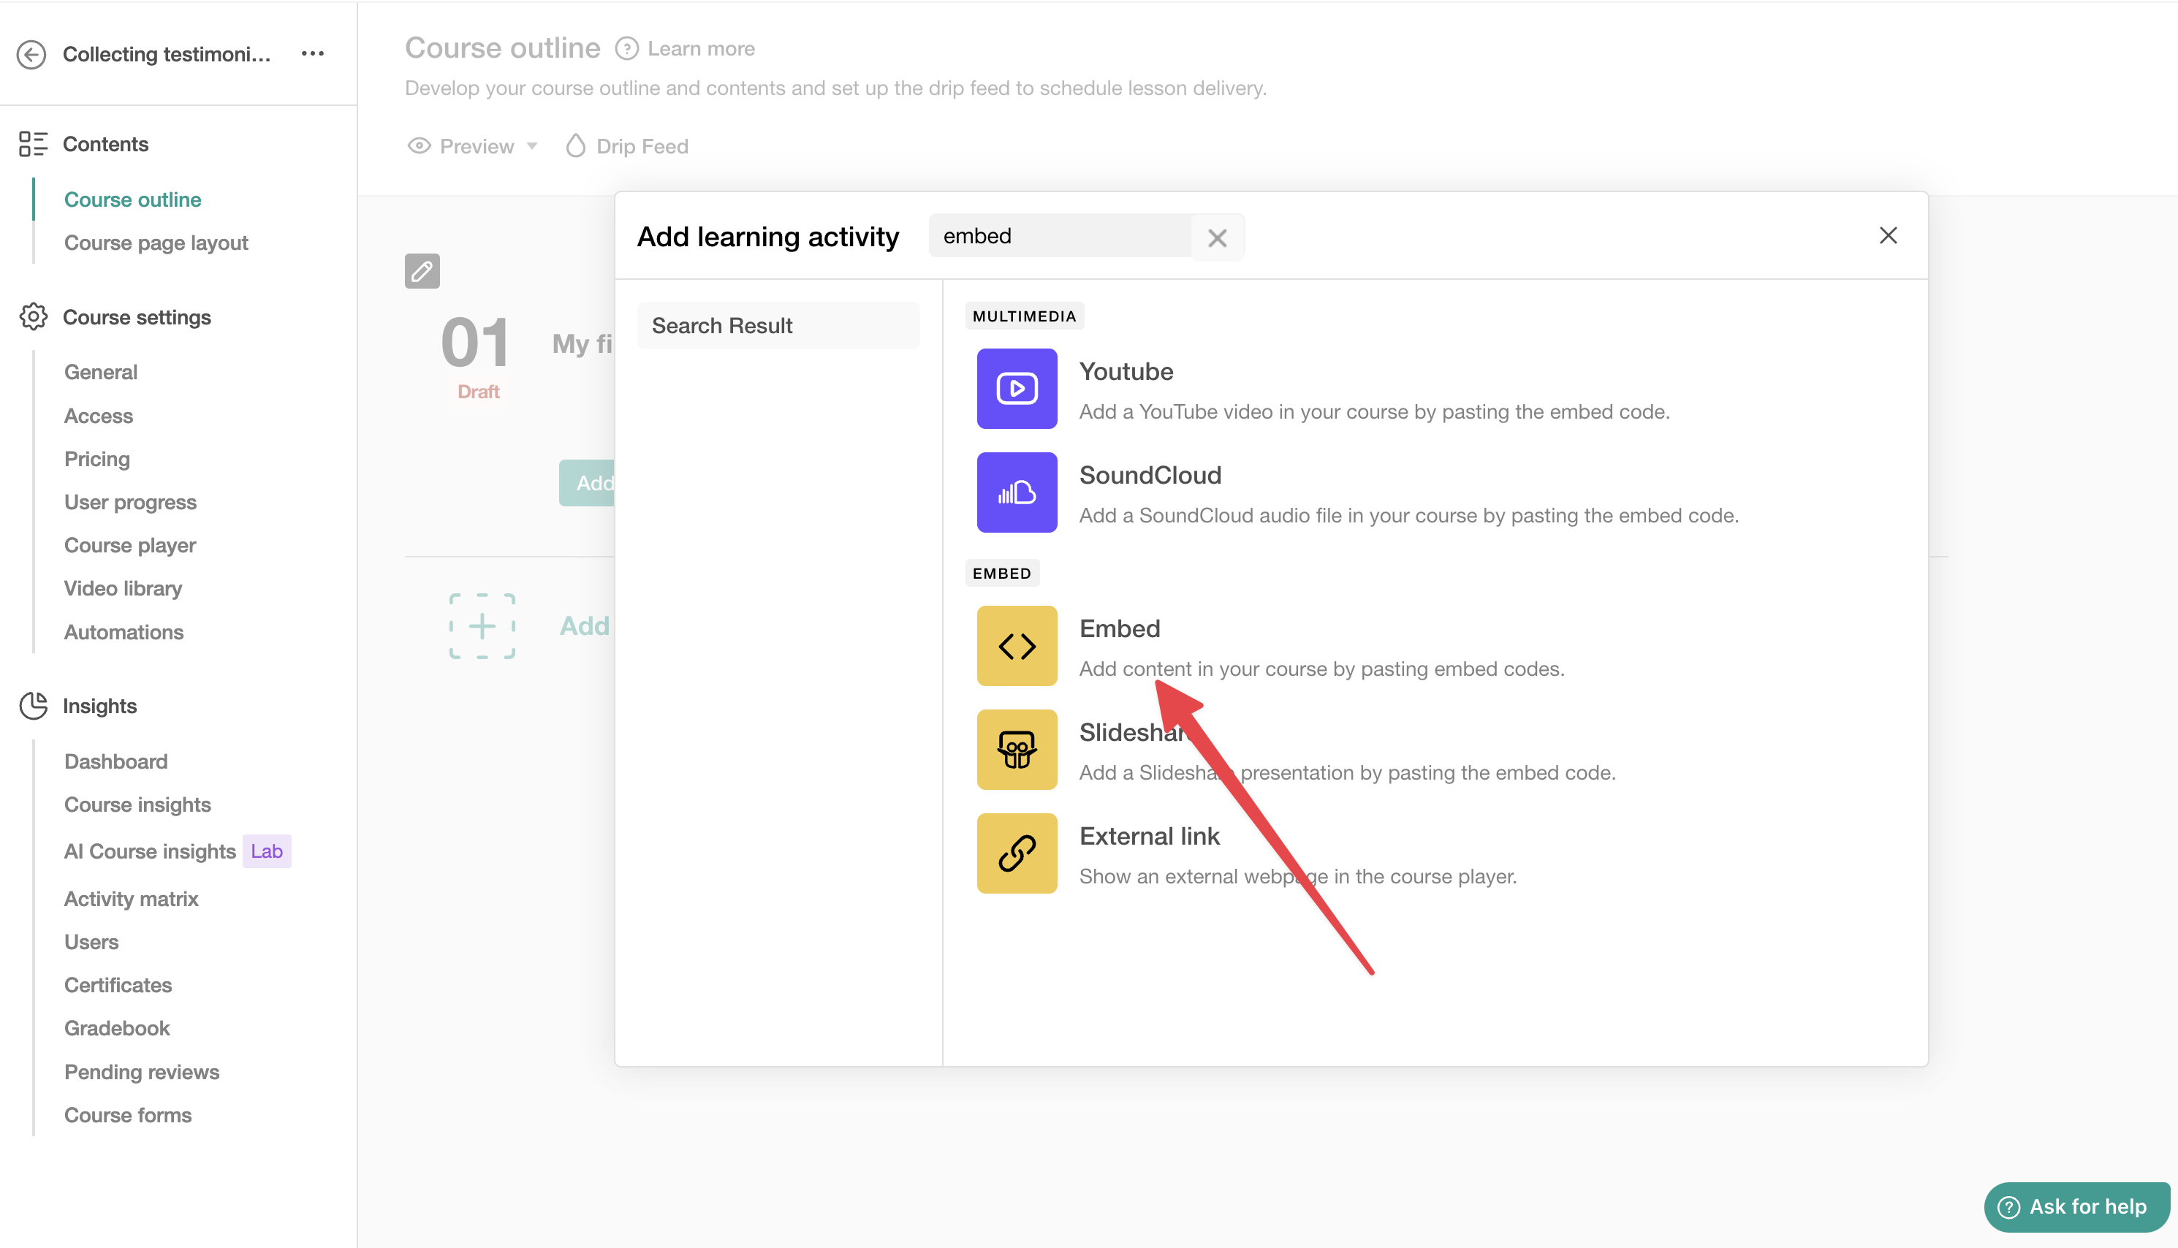This screenshot has width=2178, height=1248.
Task: Click the EMBED category label
Action: [x=1002, y=573]
